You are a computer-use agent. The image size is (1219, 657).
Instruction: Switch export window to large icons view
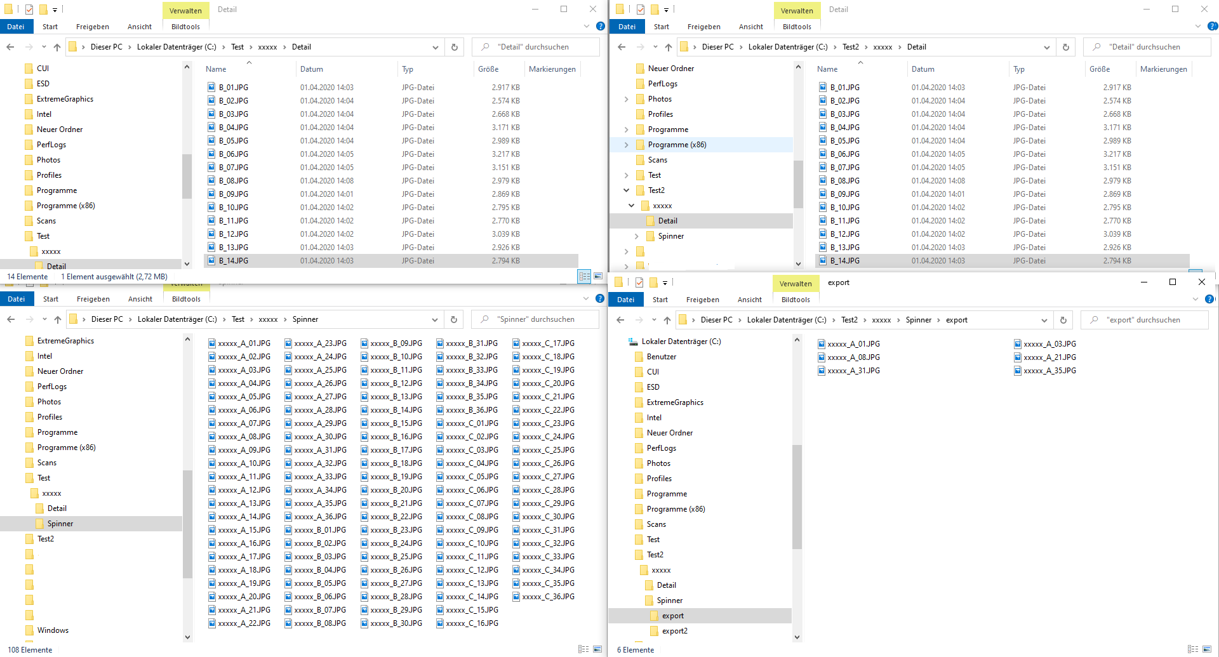[x=1207, y=649]
